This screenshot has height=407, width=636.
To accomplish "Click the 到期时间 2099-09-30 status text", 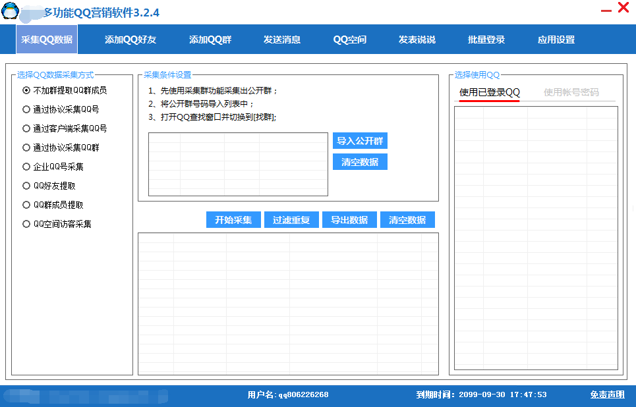I will tap(482, 394).
